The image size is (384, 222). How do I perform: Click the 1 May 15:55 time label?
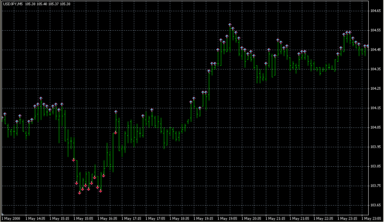click(83, 219)
